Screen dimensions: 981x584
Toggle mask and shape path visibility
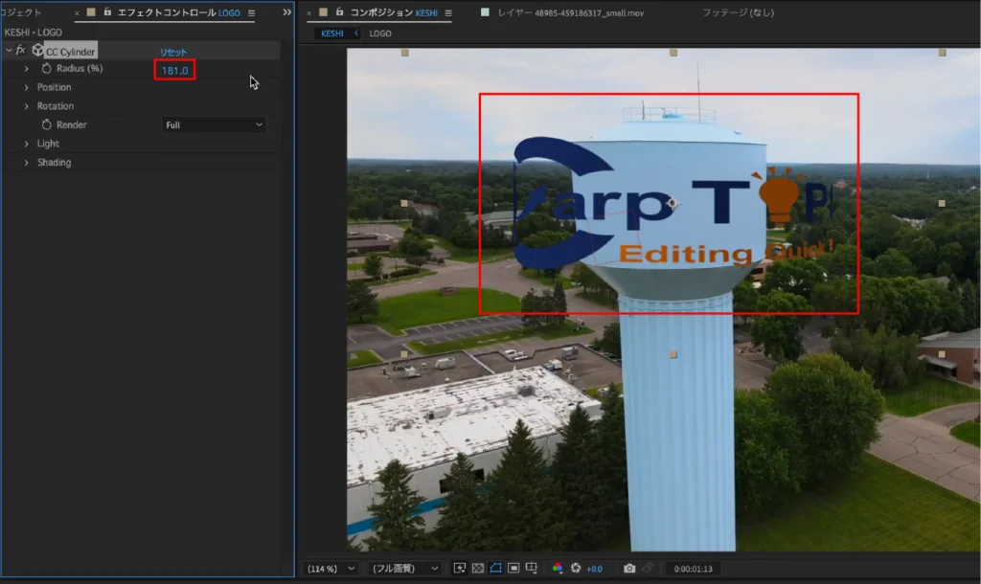(x=496, y=568)
